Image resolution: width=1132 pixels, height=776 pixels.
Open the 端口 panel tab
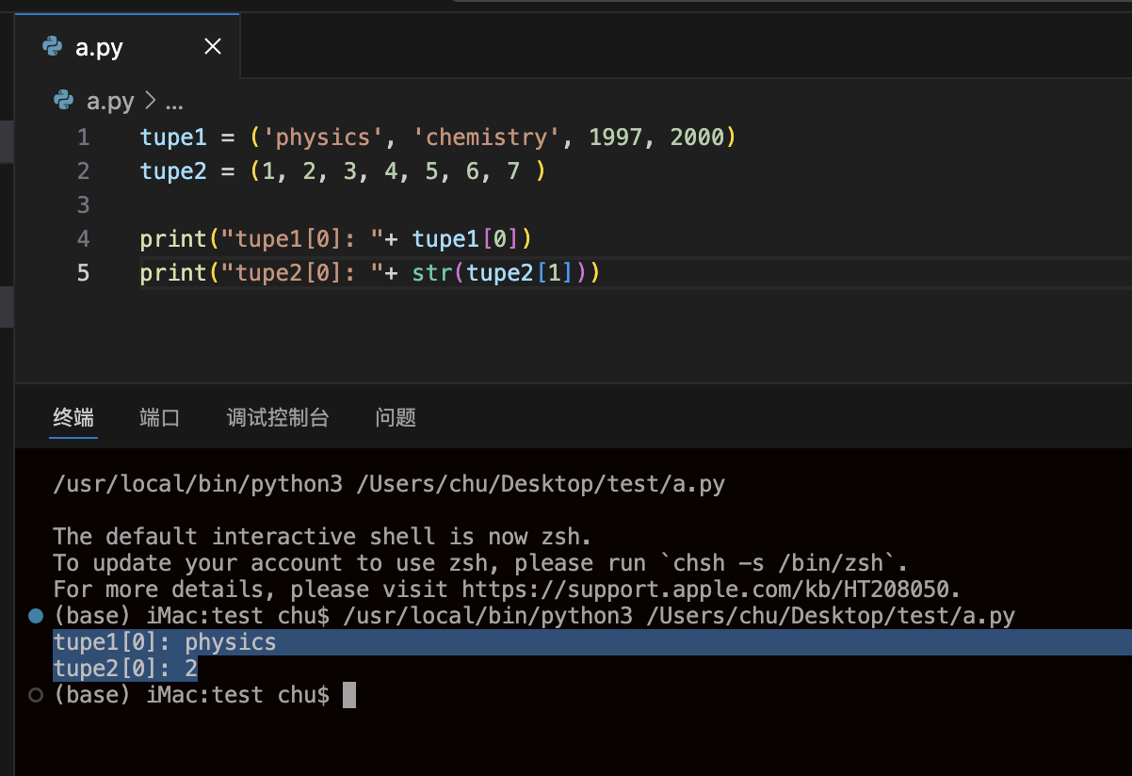tap(160, 418)
